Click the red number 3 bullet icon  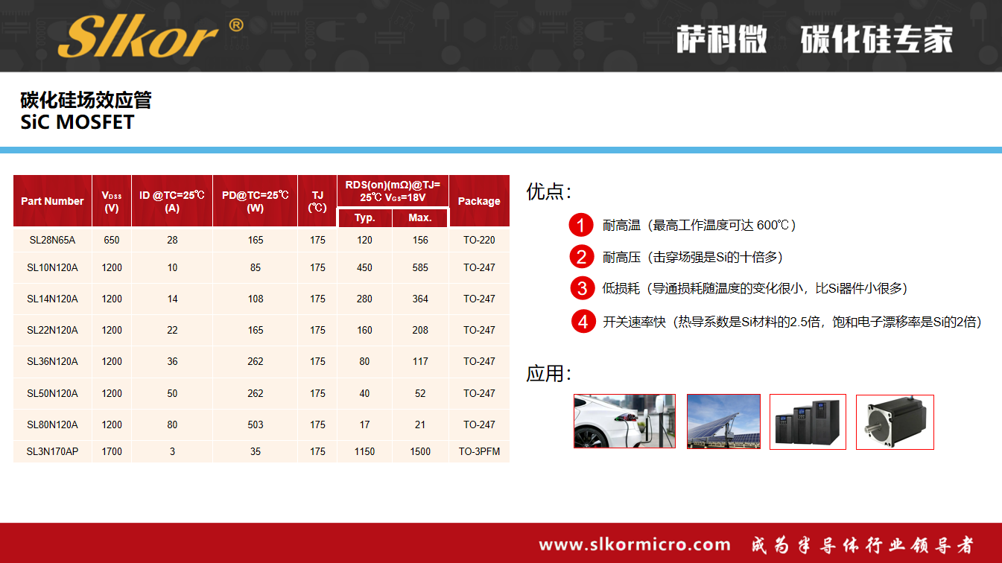click(x=581, y=288)
